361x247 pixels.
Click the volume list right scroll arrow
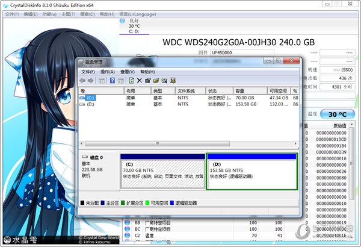(295, 143)
